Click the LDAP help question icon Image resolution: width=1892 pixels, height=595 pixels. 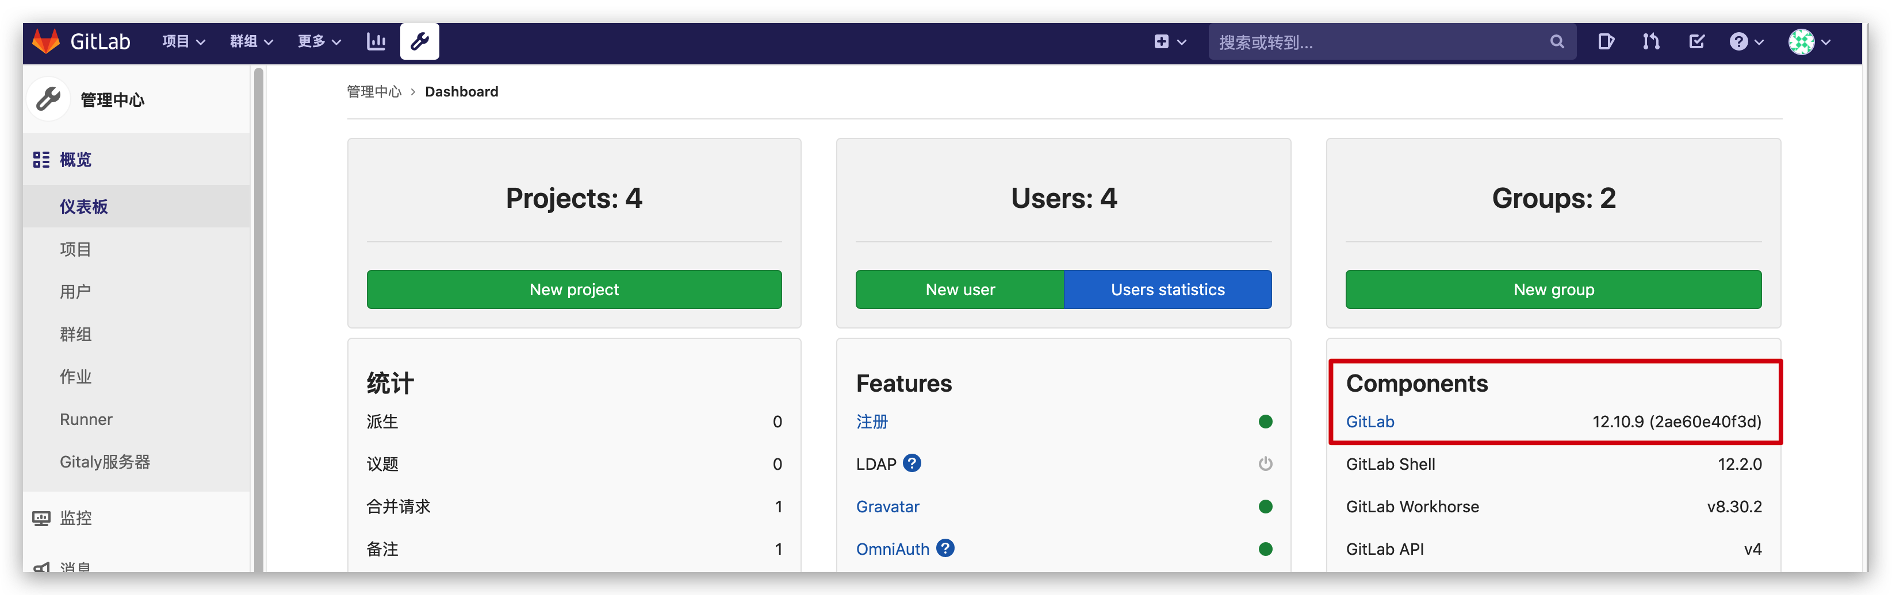pos(912,463)
